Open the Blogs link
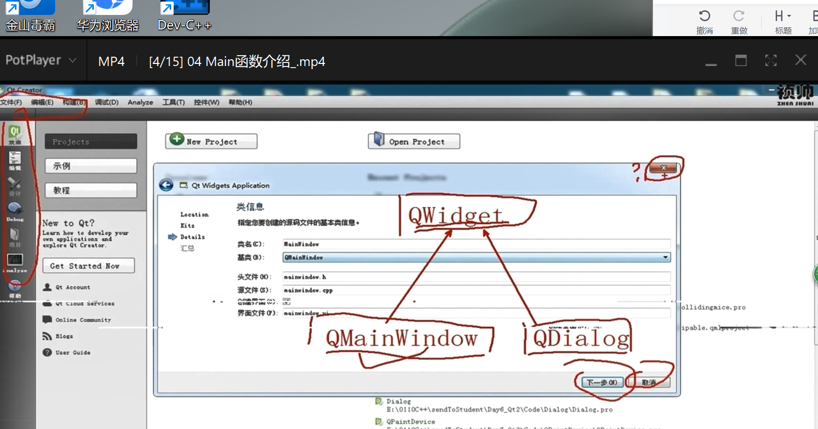 point(64,336)
